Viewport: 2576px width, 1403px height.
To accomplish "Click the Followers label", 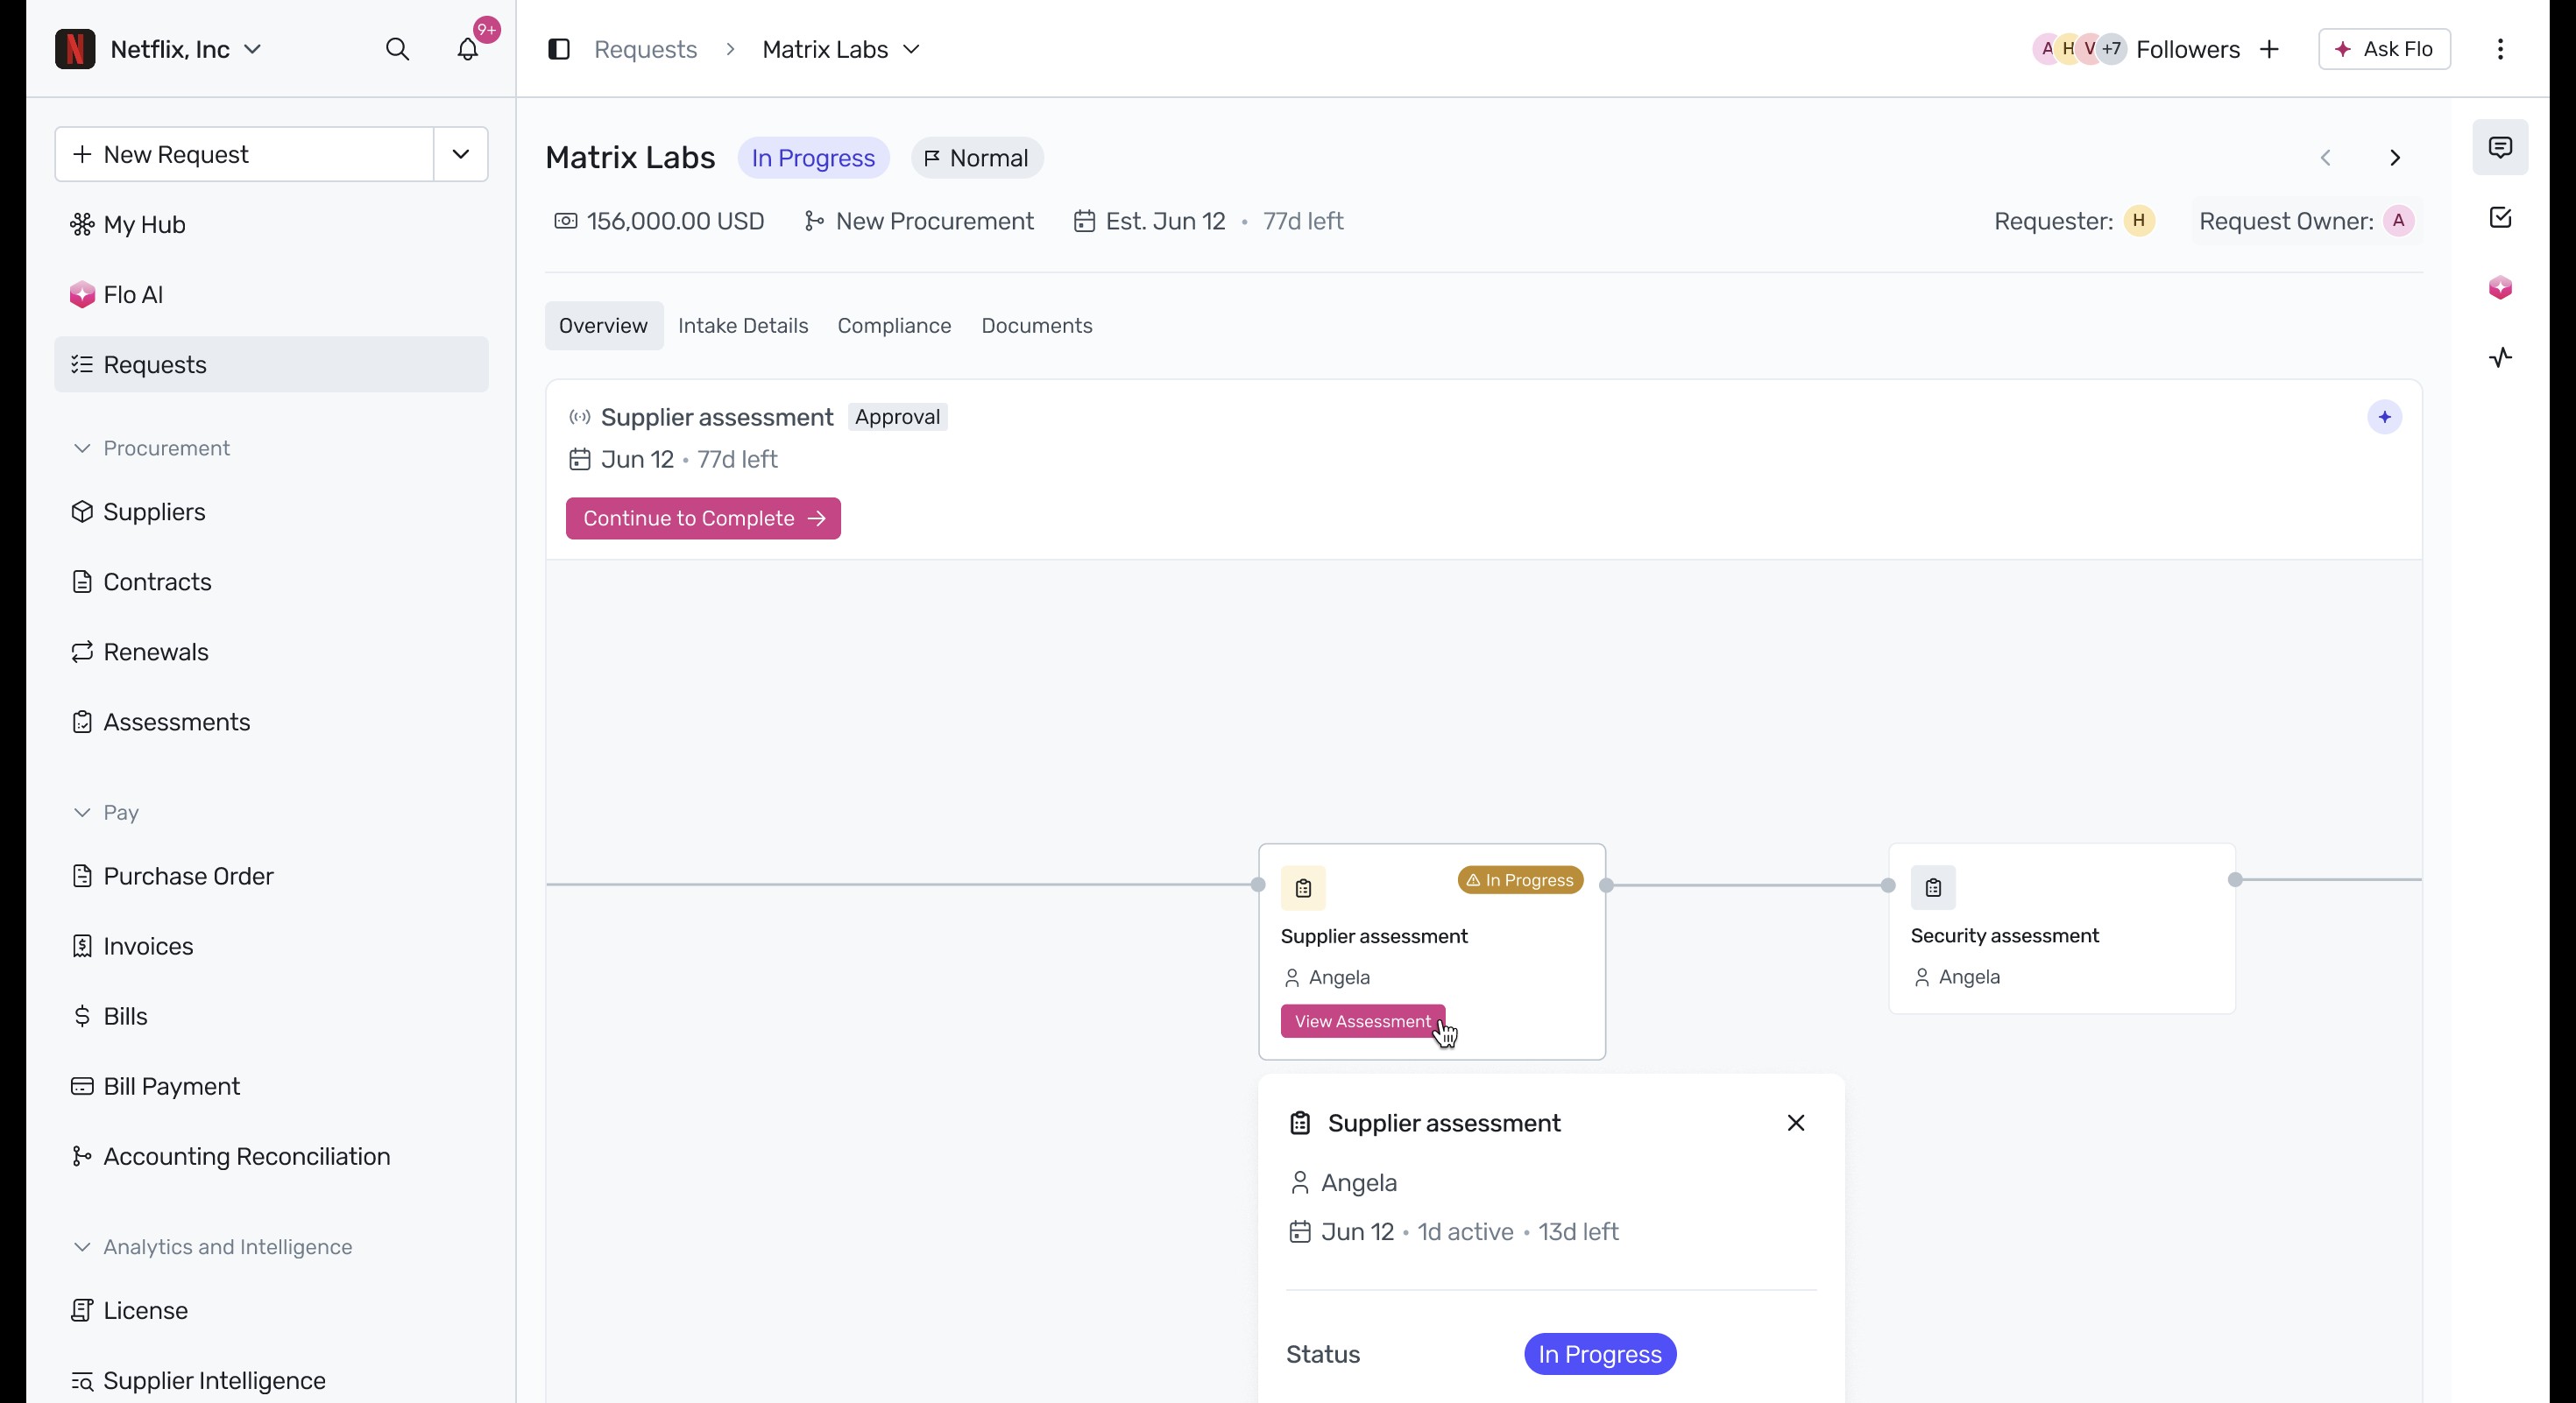I will click(2187, 49).
